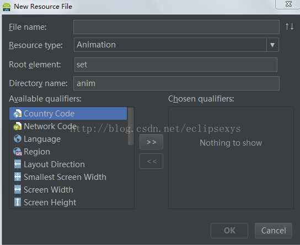Confirm the dialog with OK

(229, 231)
